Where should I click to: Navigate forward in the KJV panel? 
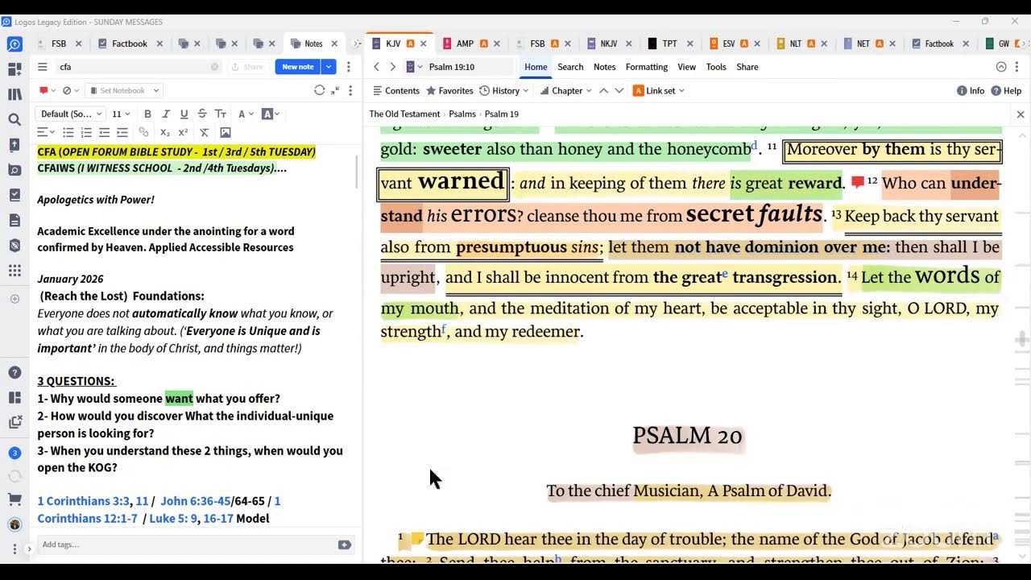pyautogui.click(x=392, y=67)
